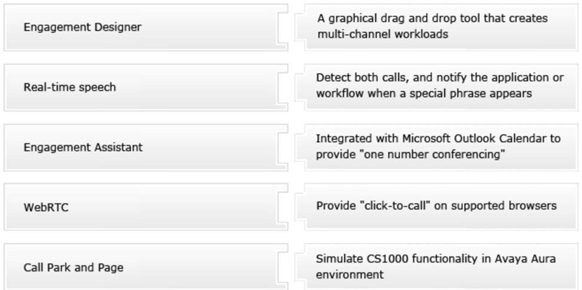The image size is (582, 290).
Task: Click the 'multi-channel workloads' text
Action: 383,35
